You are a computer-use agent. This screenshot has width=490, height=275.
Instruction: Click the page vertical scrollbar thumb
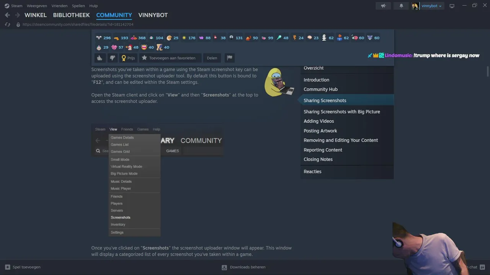(487, 71)
